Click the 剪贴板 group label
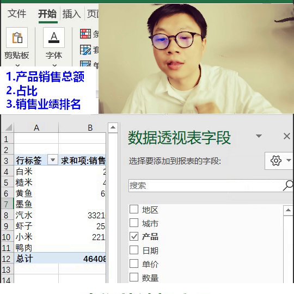294x294 pixels. (x=17, y=56)
